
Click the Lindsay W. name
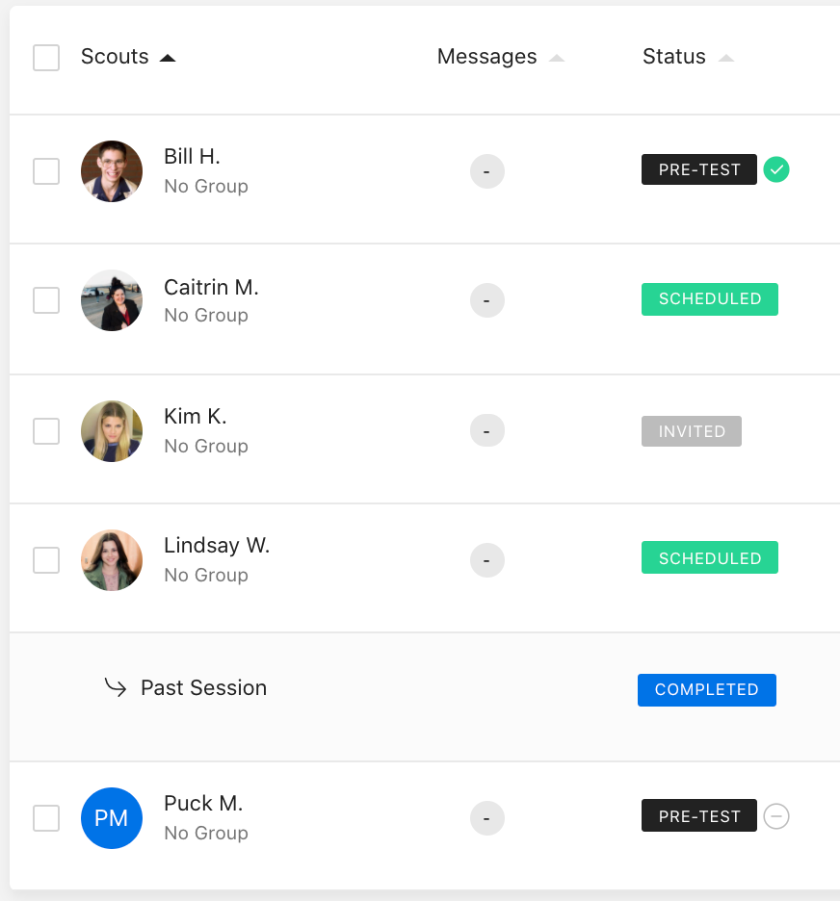tap(217, 545)
